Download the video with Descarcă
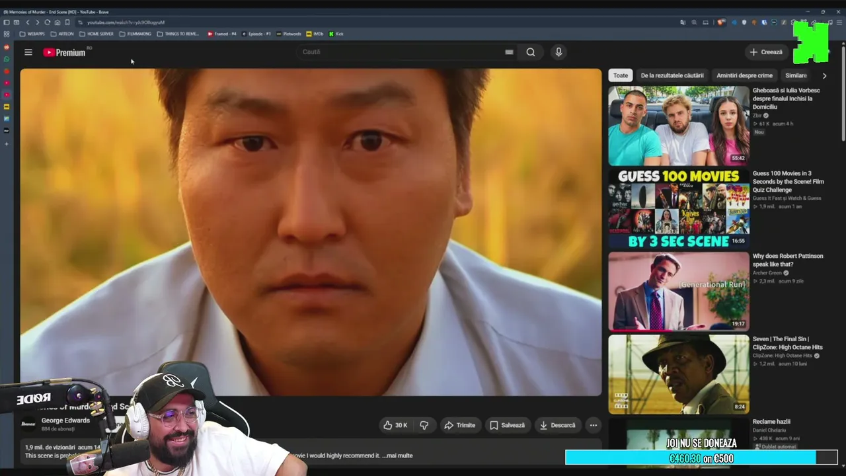Image resolution: width=846 pixels, height=476 pixels. pos(557,425)
